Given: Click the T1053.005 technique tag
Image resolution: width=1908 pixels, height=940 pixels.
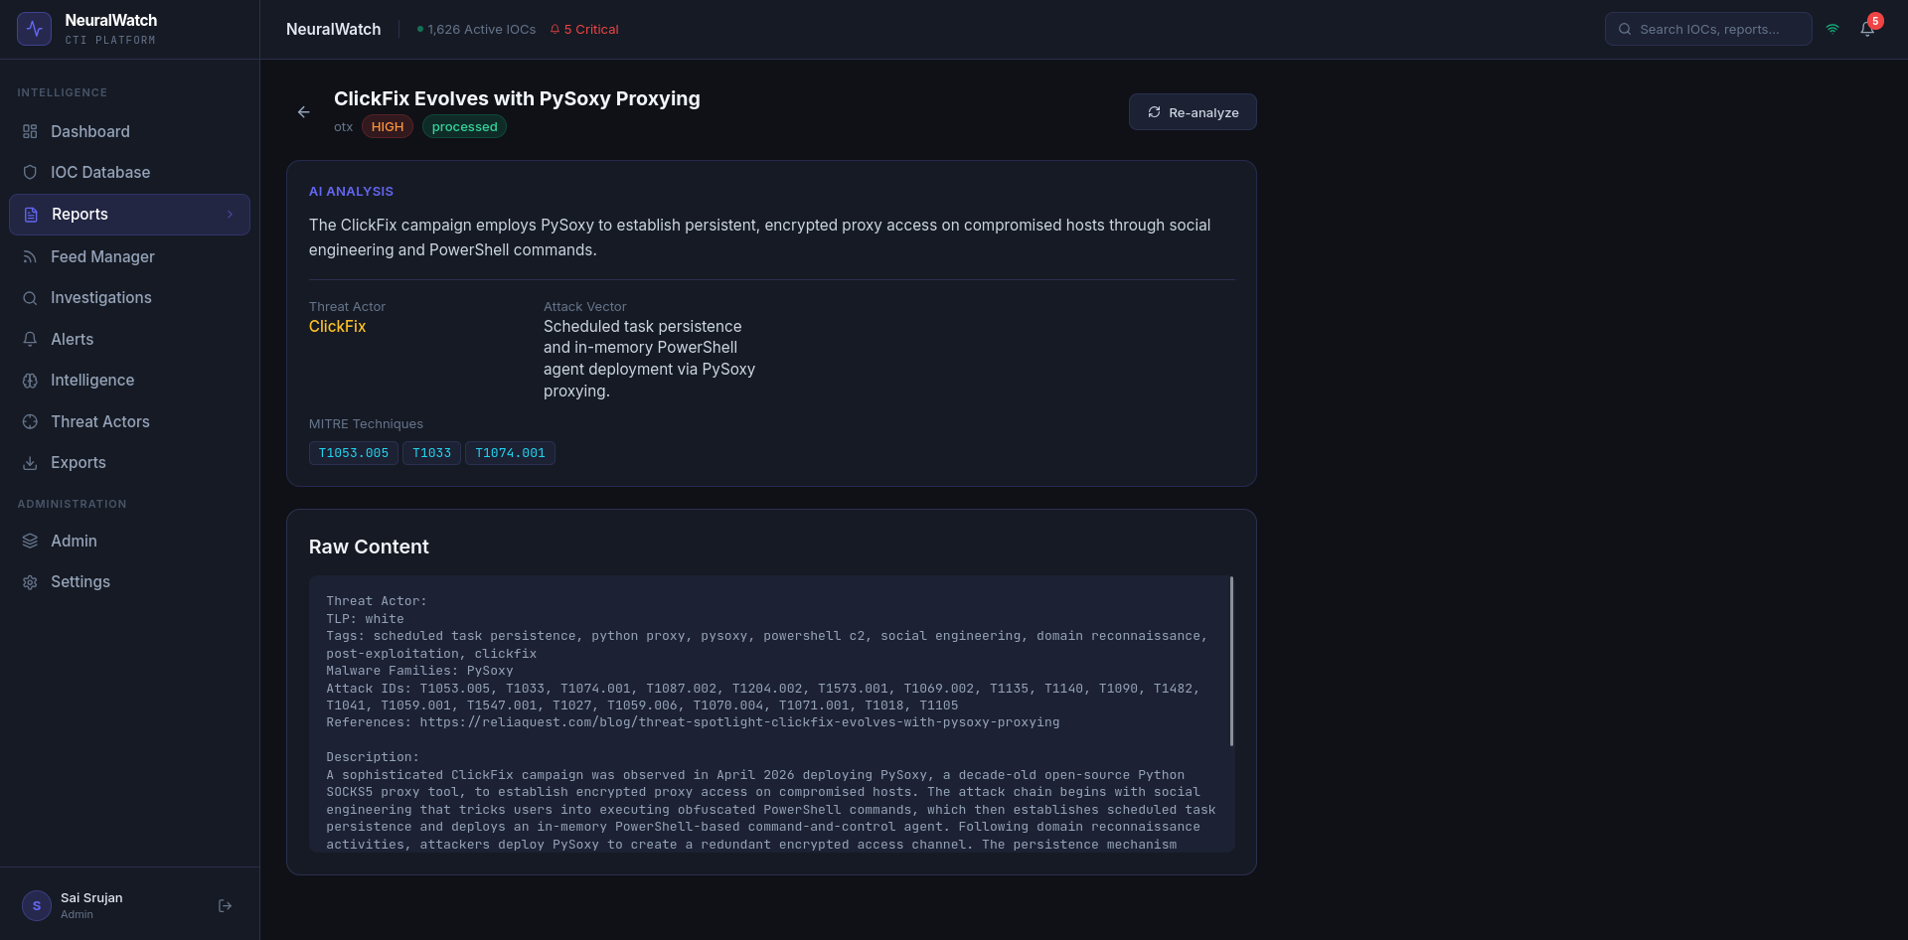Looking at the screenshot, I should [x=354, y=453].
